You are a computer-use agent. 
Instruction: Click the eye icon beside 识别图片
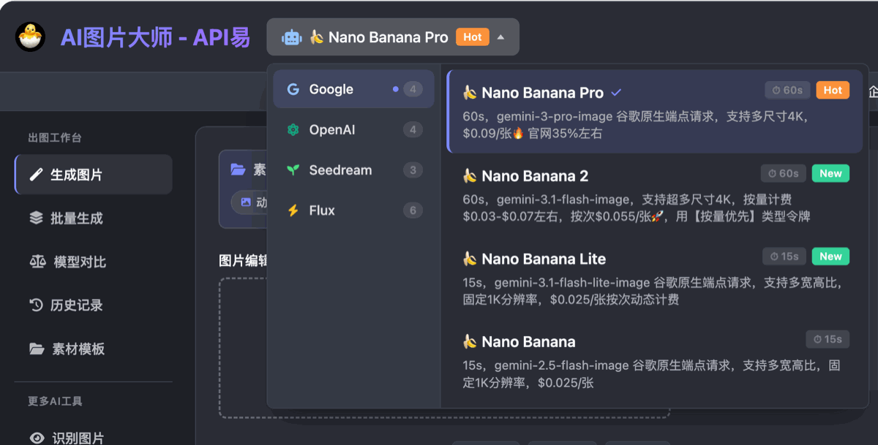37,438
